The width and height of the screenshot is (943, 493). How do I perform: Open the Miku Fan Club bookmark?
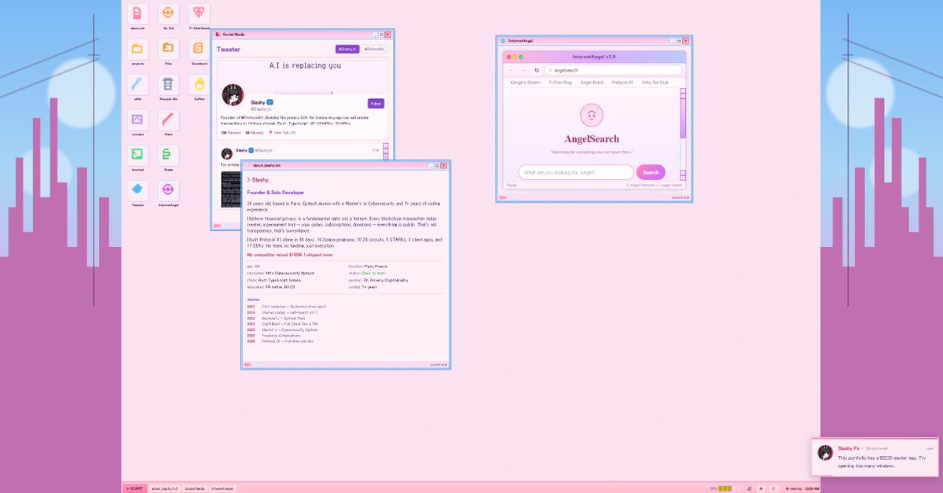[655, 82]
